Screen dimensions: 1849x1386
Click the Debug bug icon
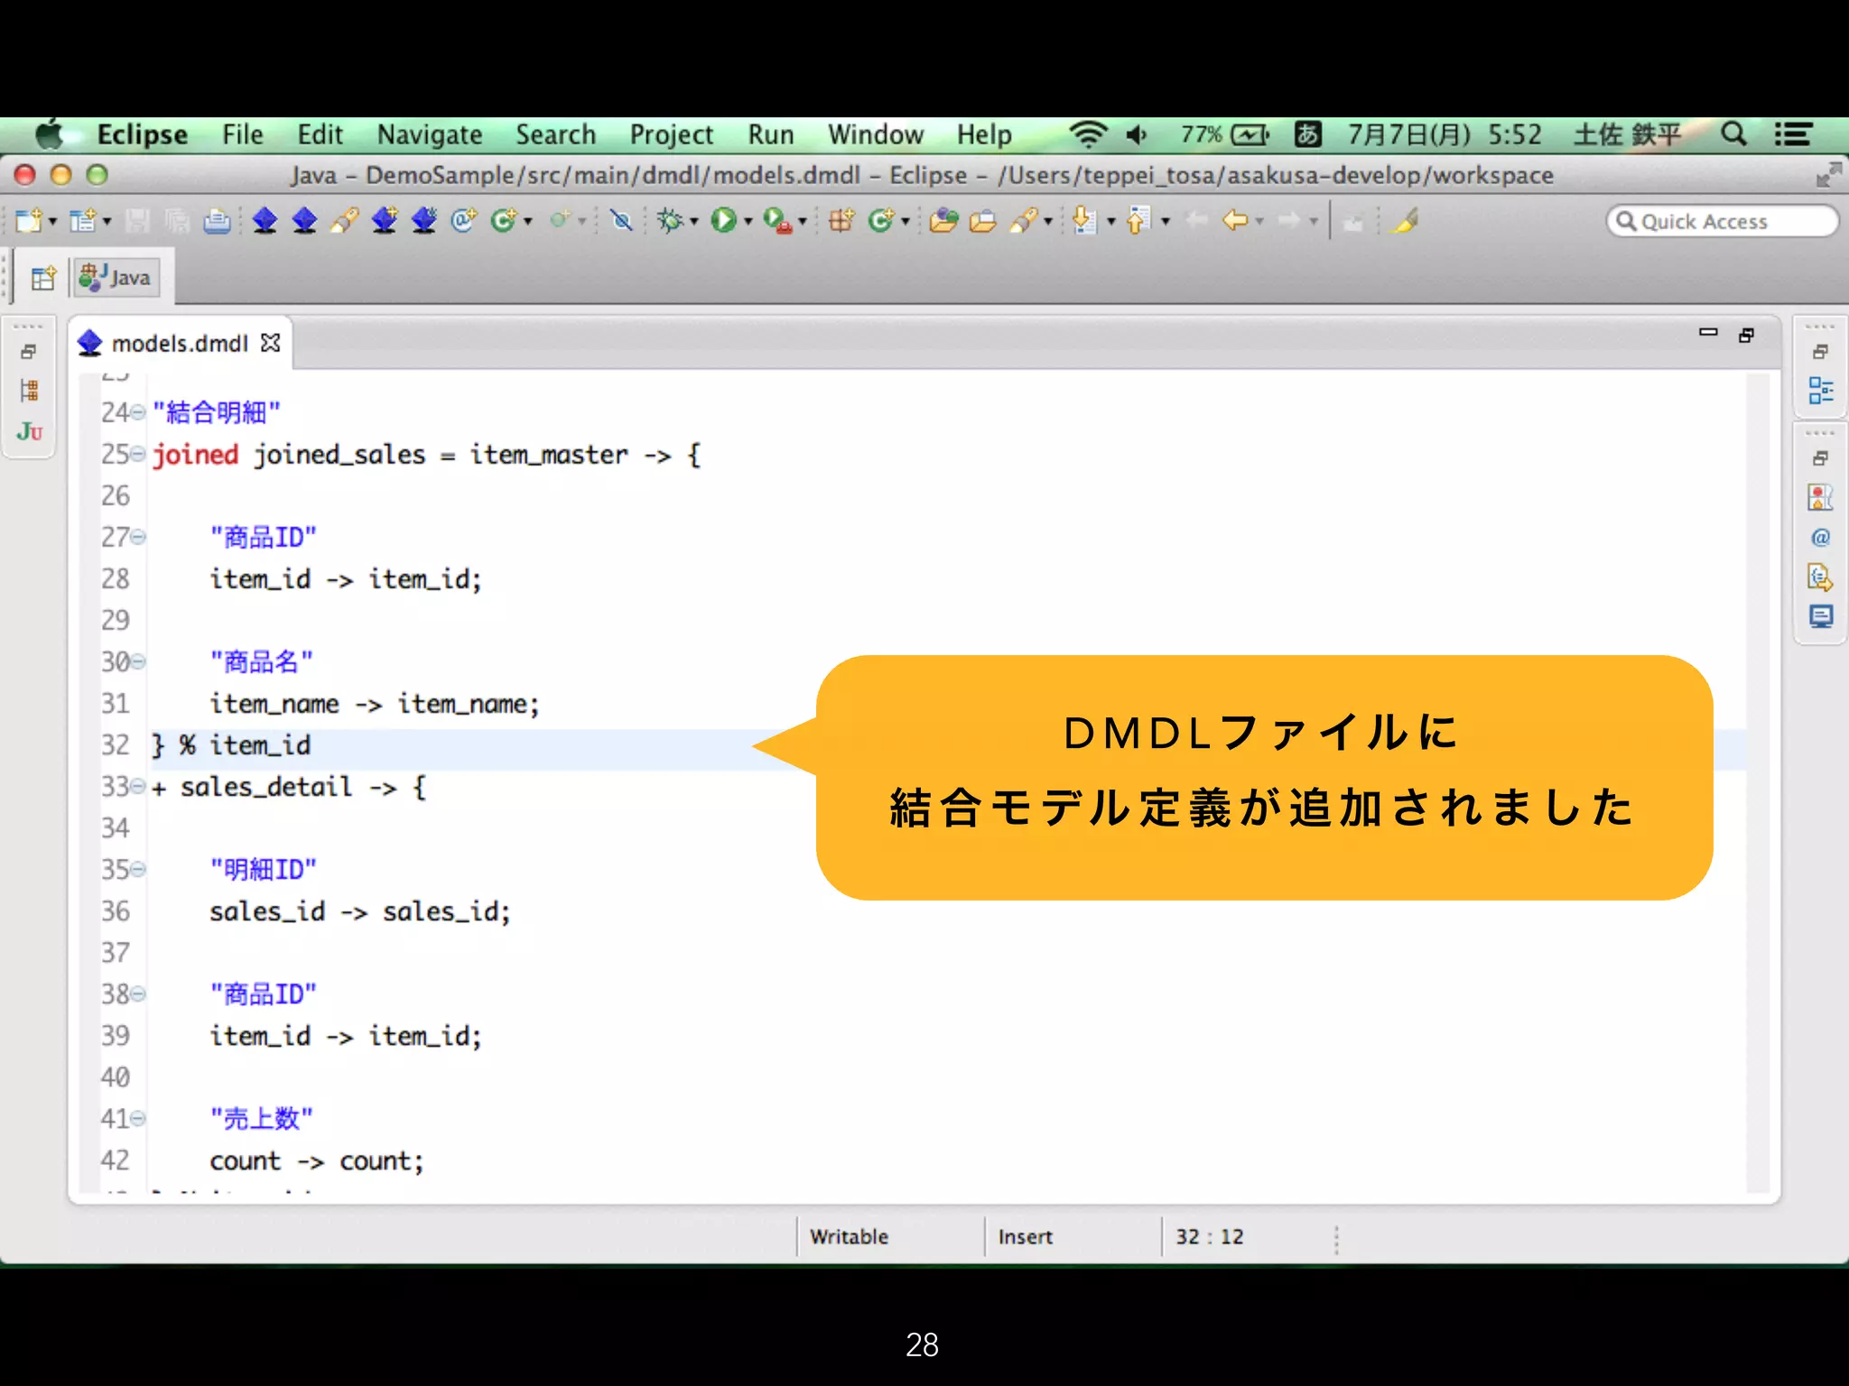pos(670,220)
